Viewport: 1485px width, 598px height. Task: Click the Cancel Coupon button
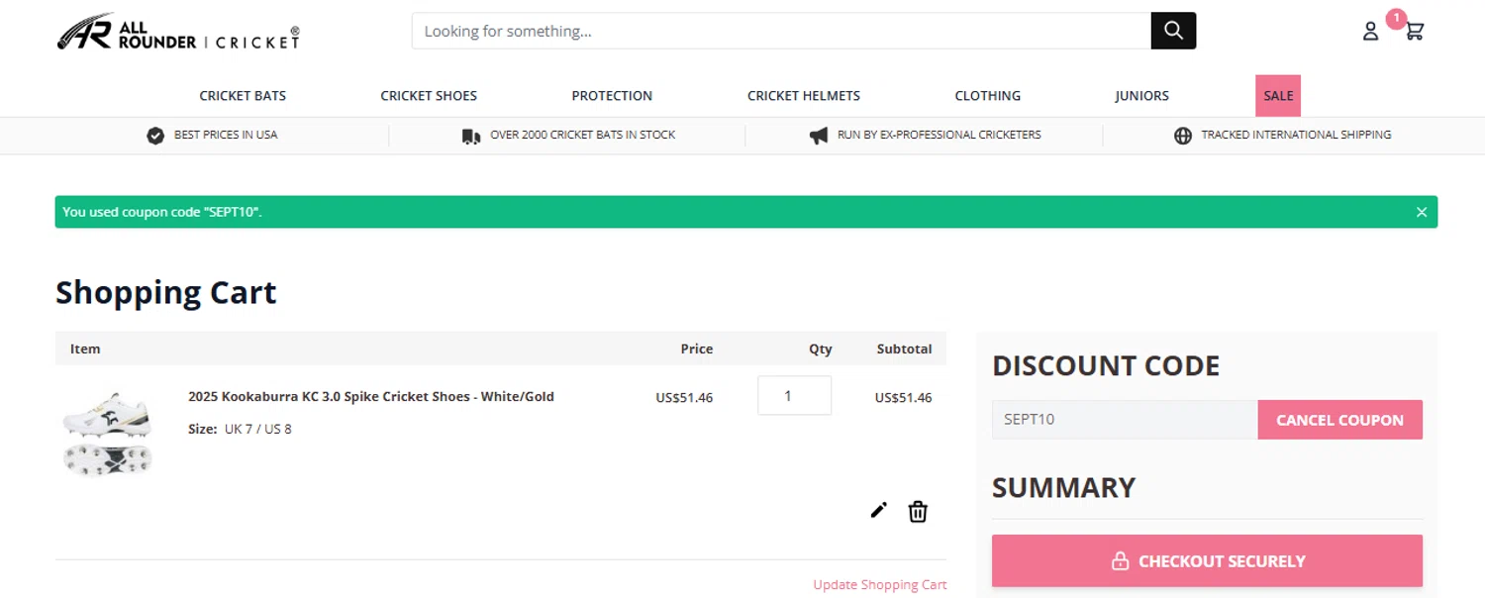(x=1339, y=420)
